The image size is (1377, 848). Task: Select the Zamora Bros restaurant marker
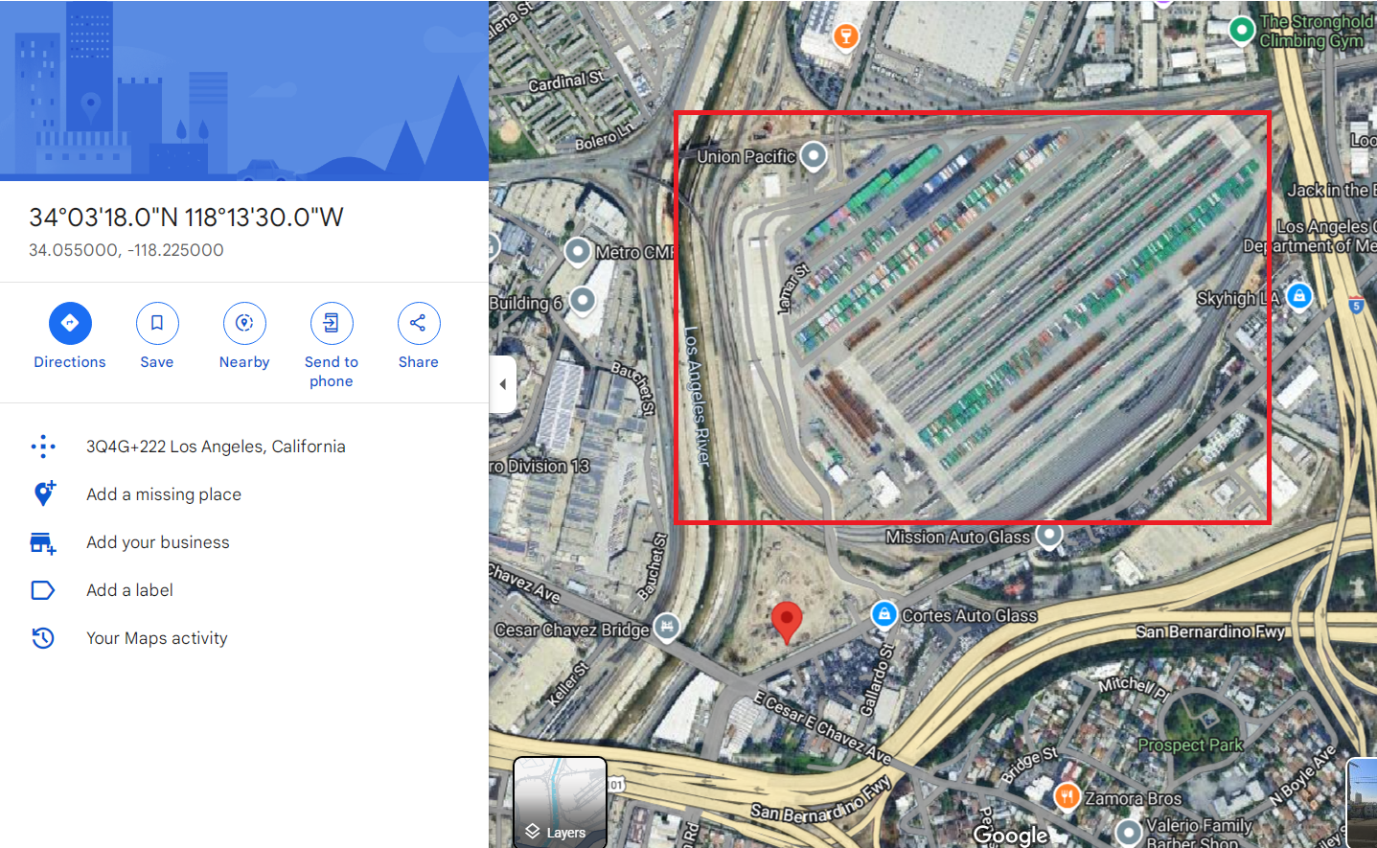[1067, 796]
